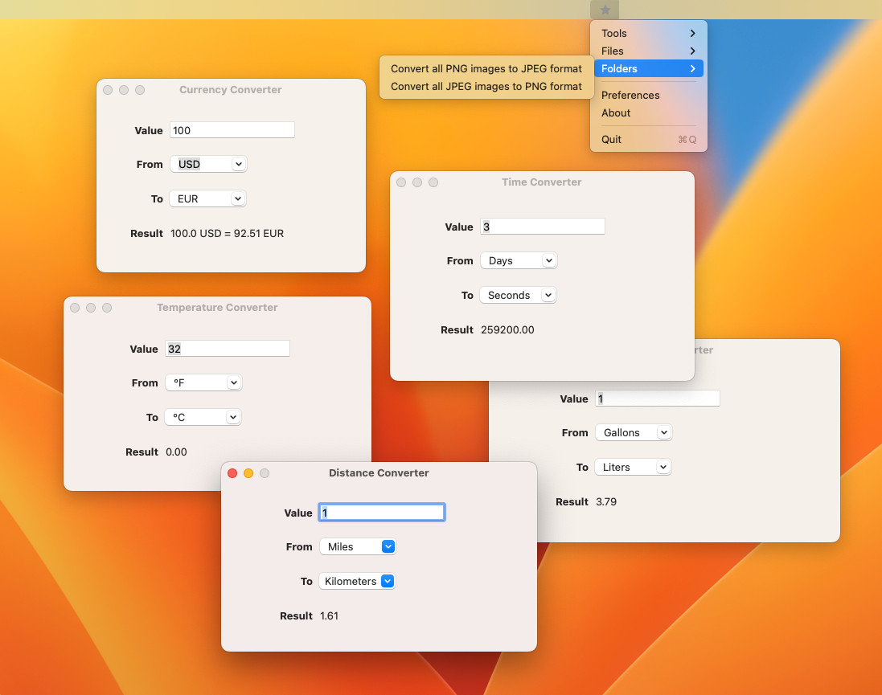882x695 pixels.
Task: Click the Value field in Temperature Converter
Action: (228, 349)
